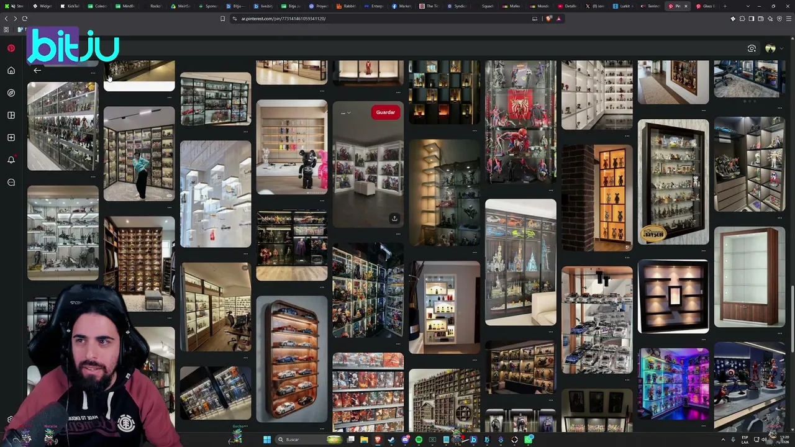Go to the Pinterest Home feed icon

[x=11, y=71]
